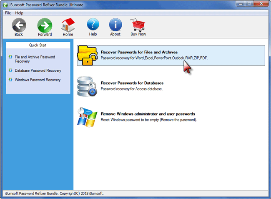Click the green Forward arrow icon
This screenshot has width=271, height=199.
tap(45, 25)
